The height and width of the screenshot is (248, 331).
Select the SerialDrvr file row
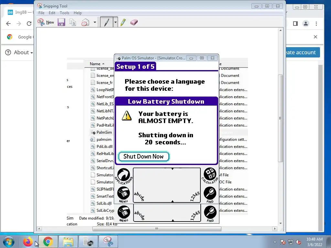102,161
